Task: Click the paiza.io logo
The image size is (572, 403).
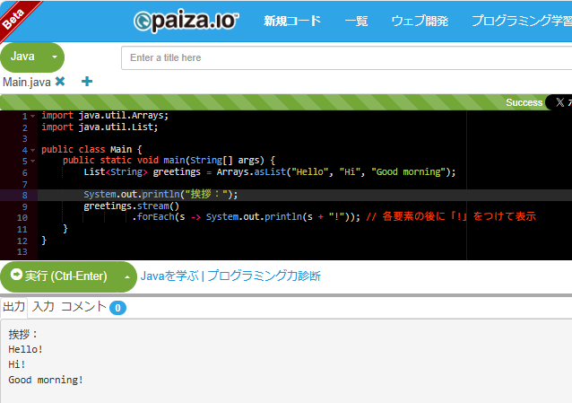Action: point(186,21)
